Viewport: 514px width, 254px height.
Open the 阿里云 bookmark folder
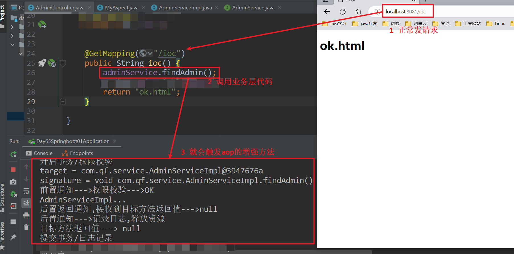(416, 23)
